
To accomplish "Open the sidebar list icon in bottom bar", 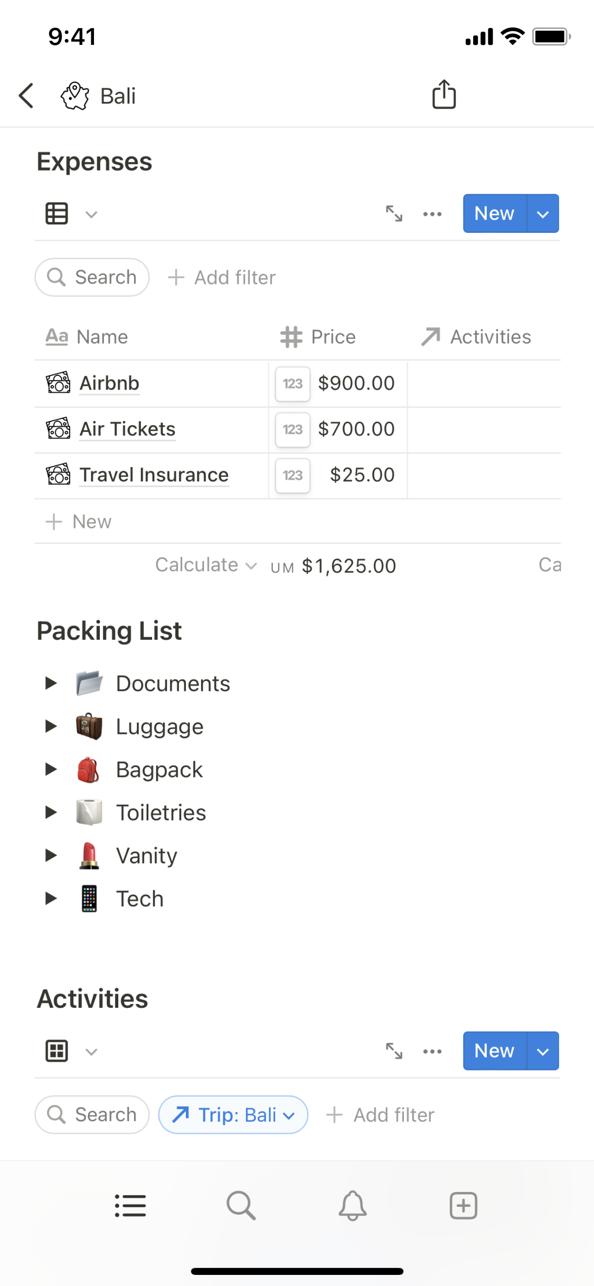I will click(x=130, y=1206).
